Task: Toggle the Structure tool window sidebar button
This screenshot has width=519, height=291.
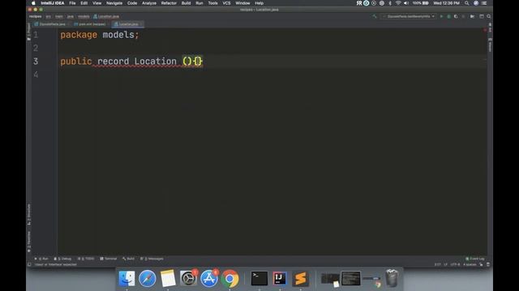Action: click(x=29, y=215)
